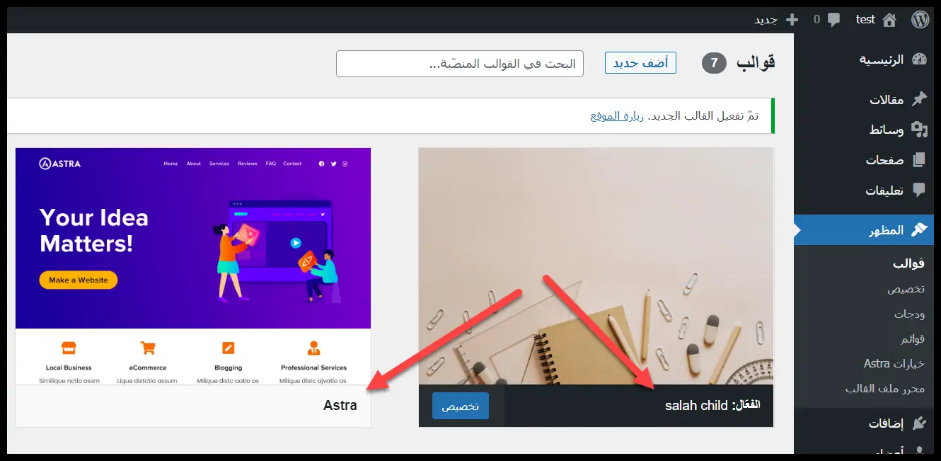
Task: Select the Astra theme screenshot thumbnail
Action: [193, 266]
